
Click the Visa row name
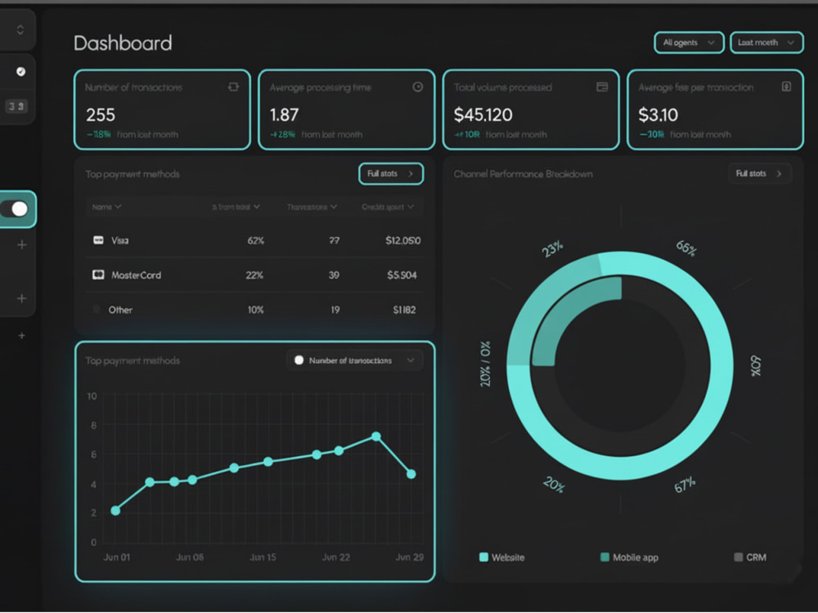point(119,240)
